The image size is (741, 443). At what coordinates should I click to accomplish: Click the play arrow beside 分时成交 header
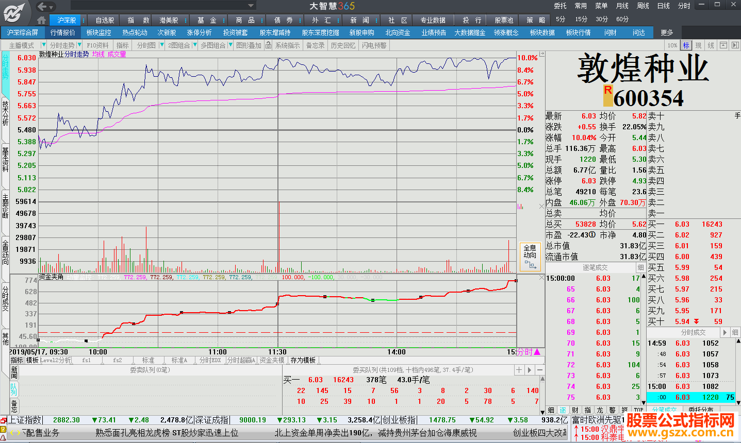click(724, 332)
